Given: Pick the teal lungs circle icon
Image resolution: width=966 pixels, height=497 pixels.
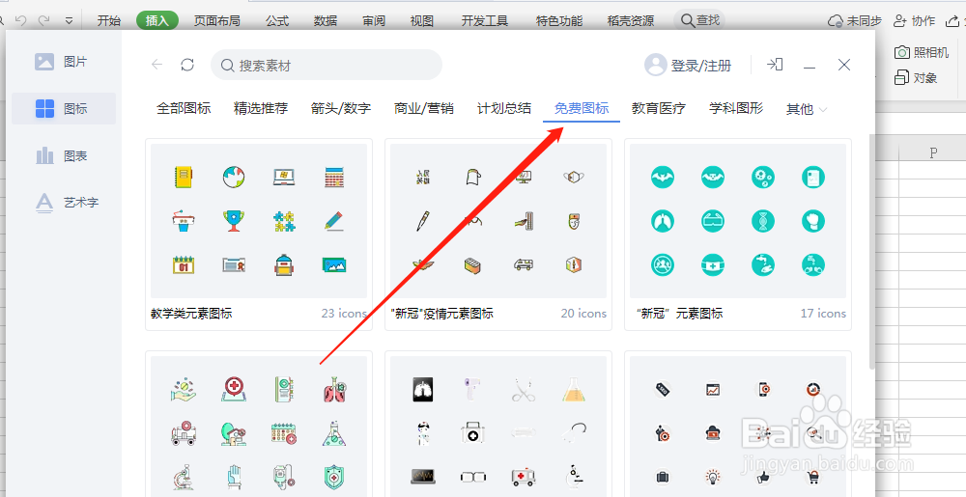Looking at the screenshot, I should click(663, 221).
